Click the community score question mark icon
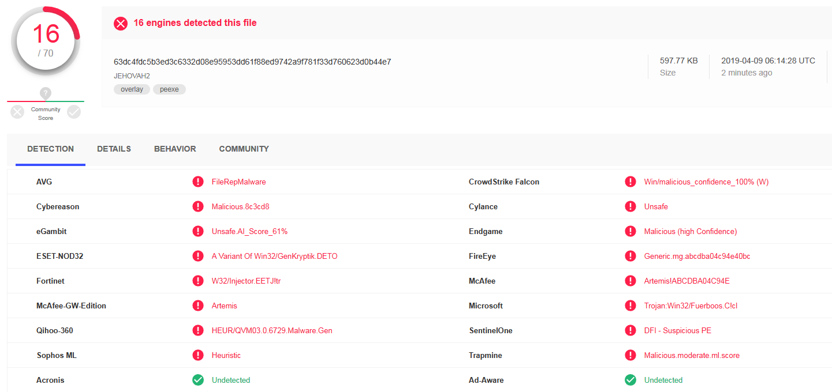Viewport: 832px width, 392px height. (46, 93)
